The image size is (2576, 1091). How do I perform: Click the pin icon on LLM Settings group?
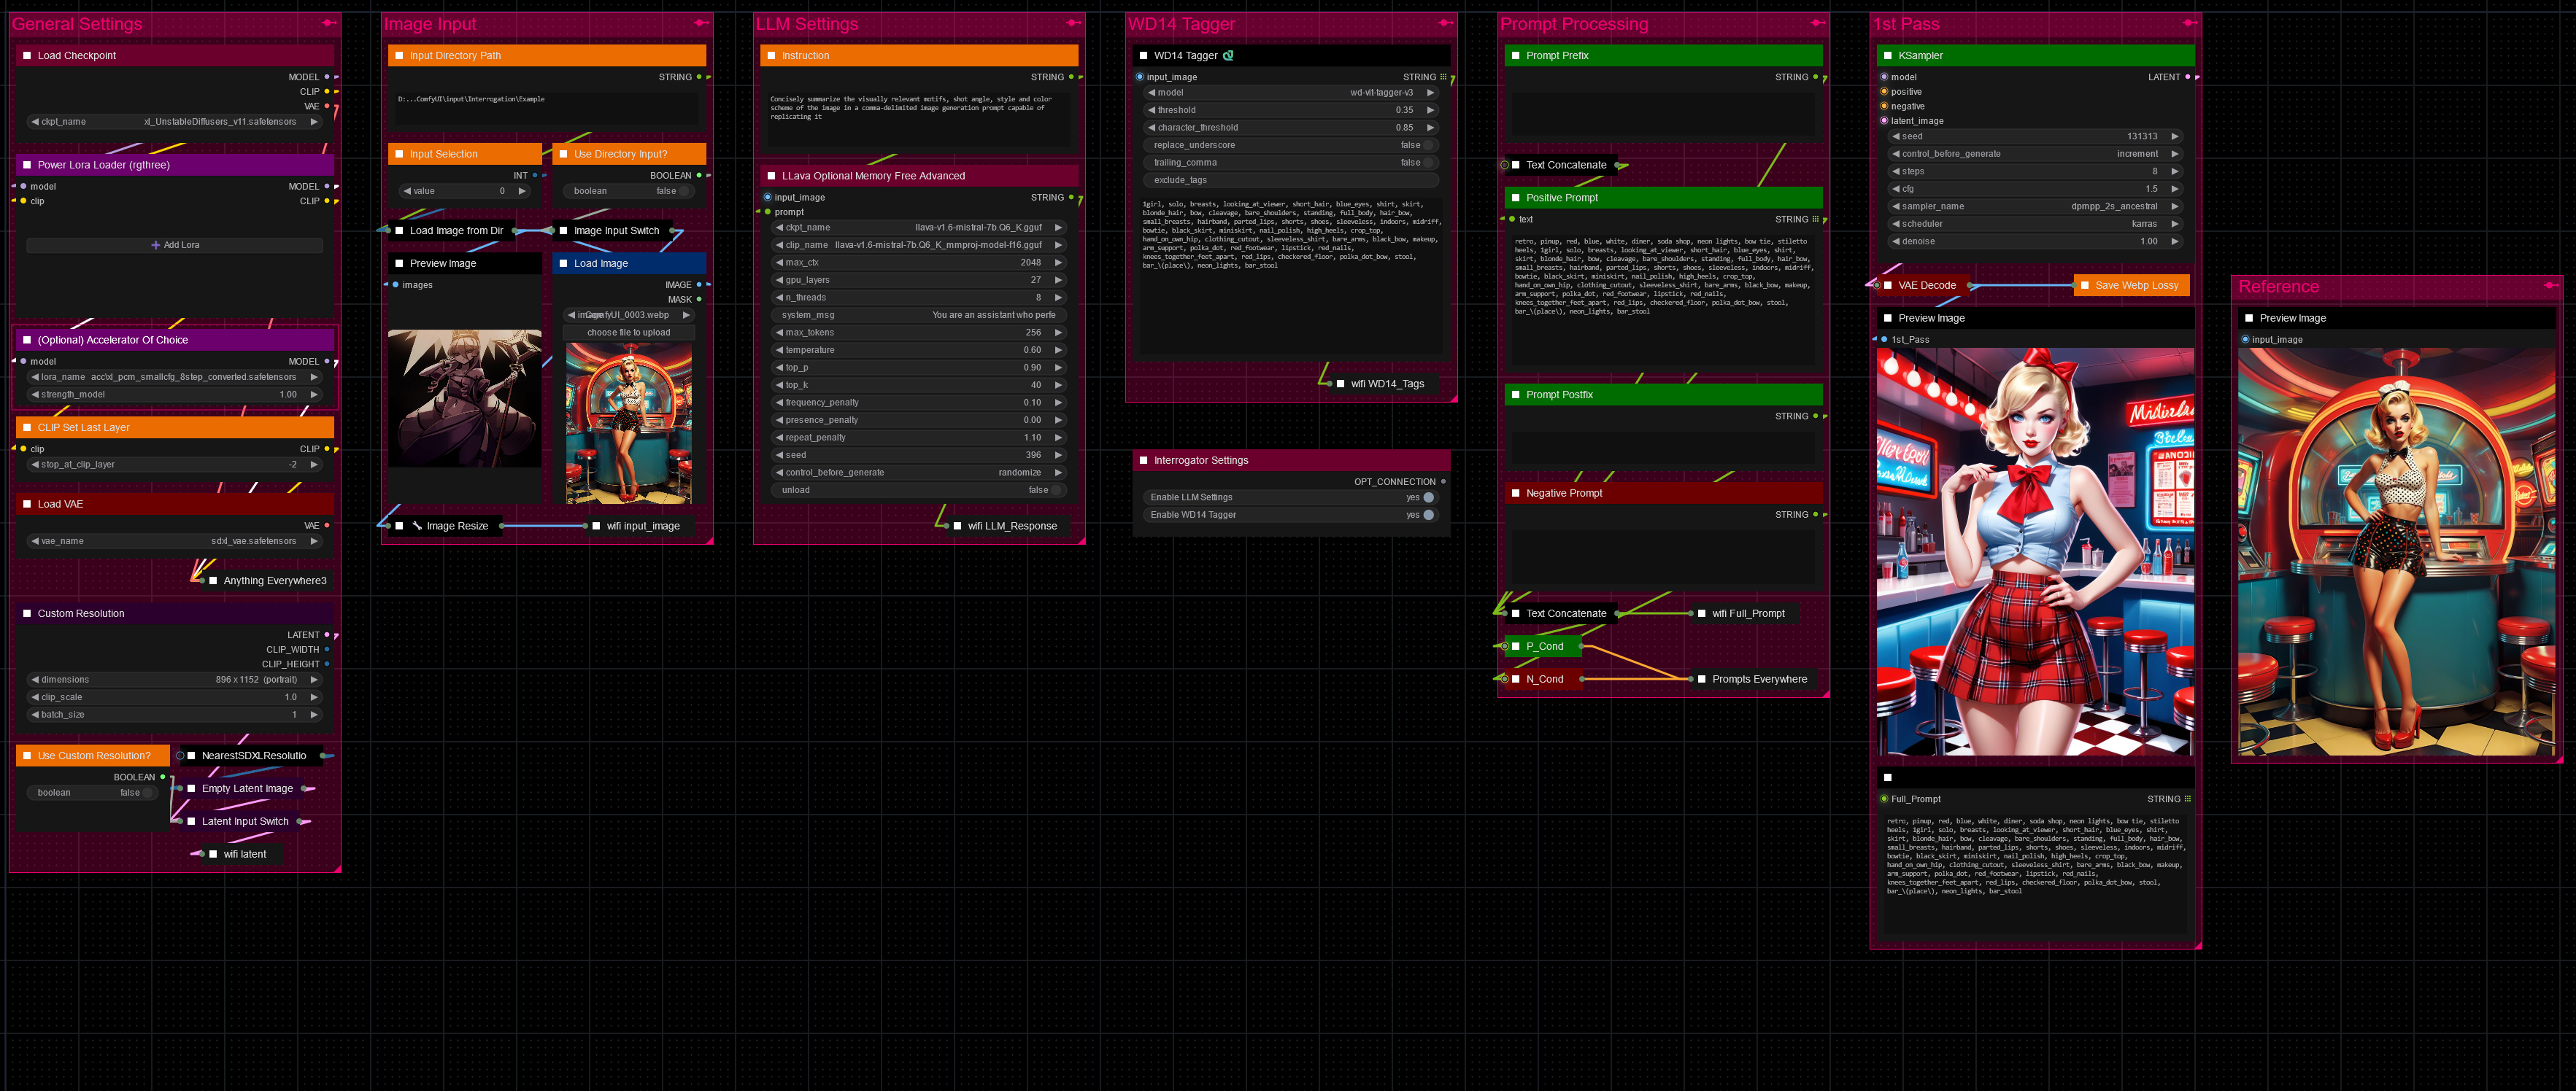coord(1073,23)
